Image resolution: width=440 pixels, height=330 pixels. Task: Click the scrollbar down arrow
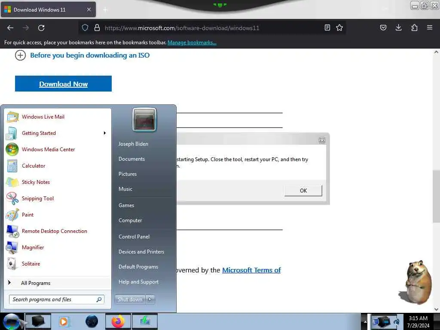point(436,309)
